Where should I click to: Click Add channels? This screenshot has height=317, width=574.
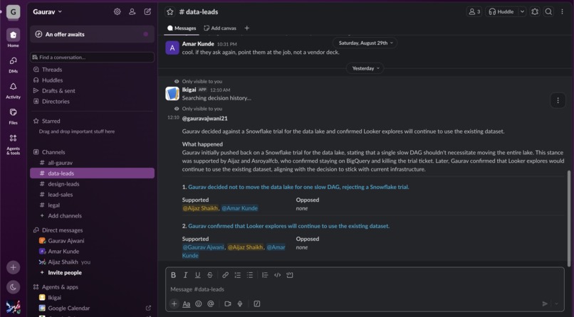(93, 215)
